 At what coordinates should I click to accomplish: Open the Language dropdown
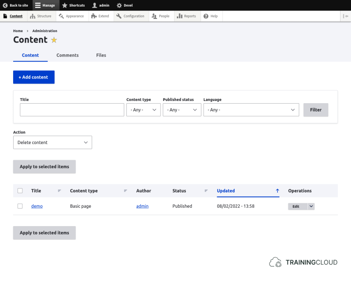251,110
